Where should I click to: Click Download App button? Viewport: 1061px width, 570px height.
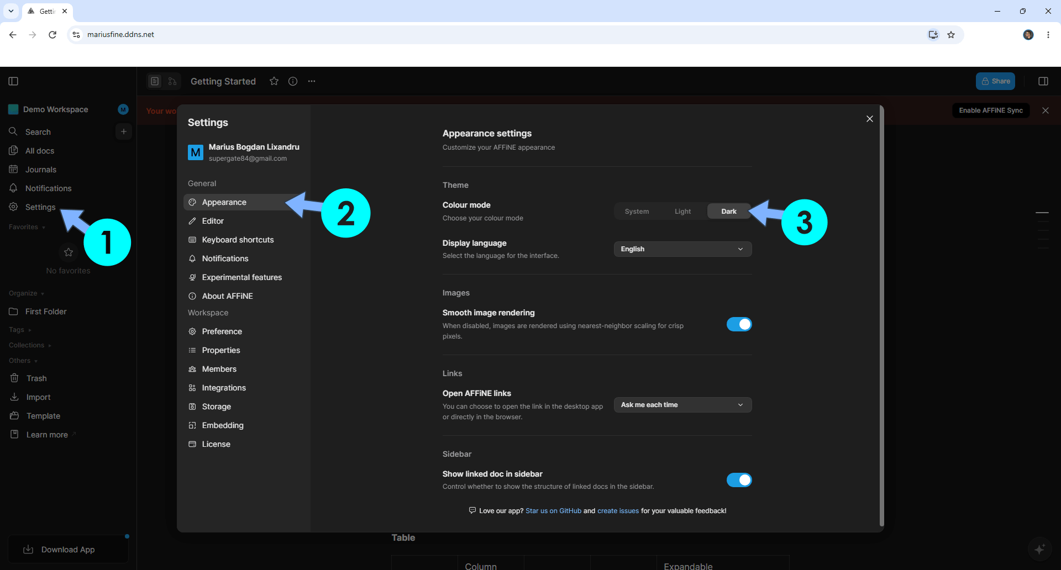tap(68, 550)
